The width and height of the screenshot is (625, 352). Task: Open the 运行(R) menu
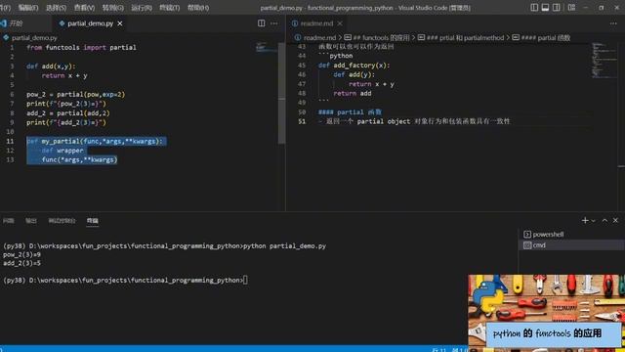tap(142, 8)
